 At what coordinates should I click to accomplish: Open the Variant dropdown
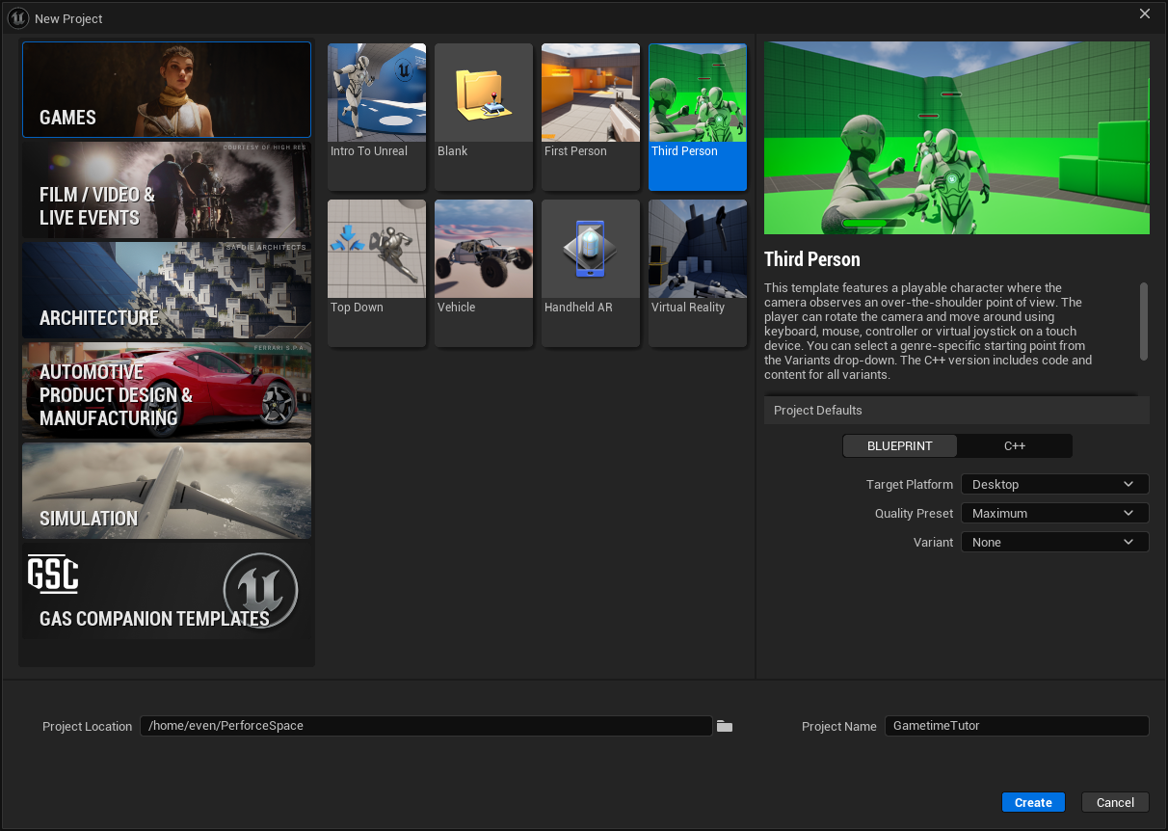click(x=1053, y=542)
